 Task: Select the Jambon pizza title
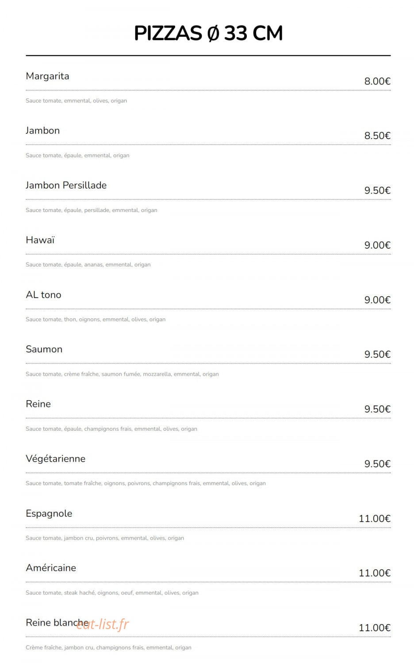click(42, 131)
